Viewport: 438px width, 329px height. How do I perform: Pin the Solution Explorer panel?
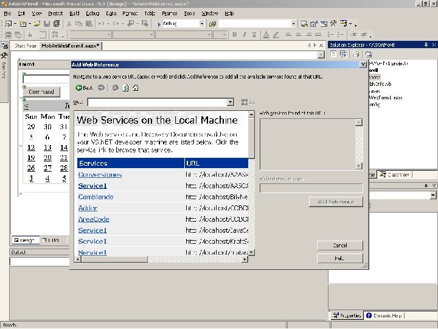(426, 44)
